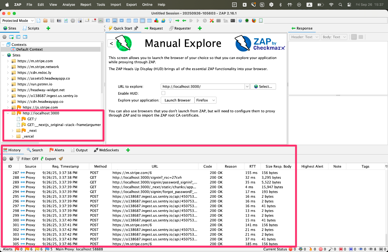Image resolution: width=388 pixels, height=252 pixels.
Task: Toggle the scope target icon in Sites panel
Action: click(4, 37)
